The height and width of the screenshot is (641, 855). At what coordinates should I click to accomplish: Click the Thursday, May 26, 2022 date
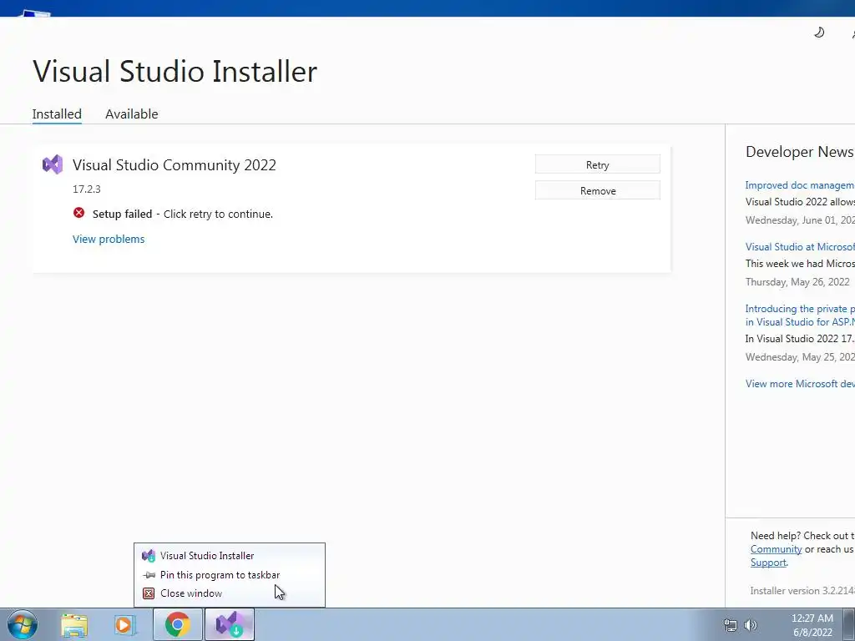[x=797, y=282]
